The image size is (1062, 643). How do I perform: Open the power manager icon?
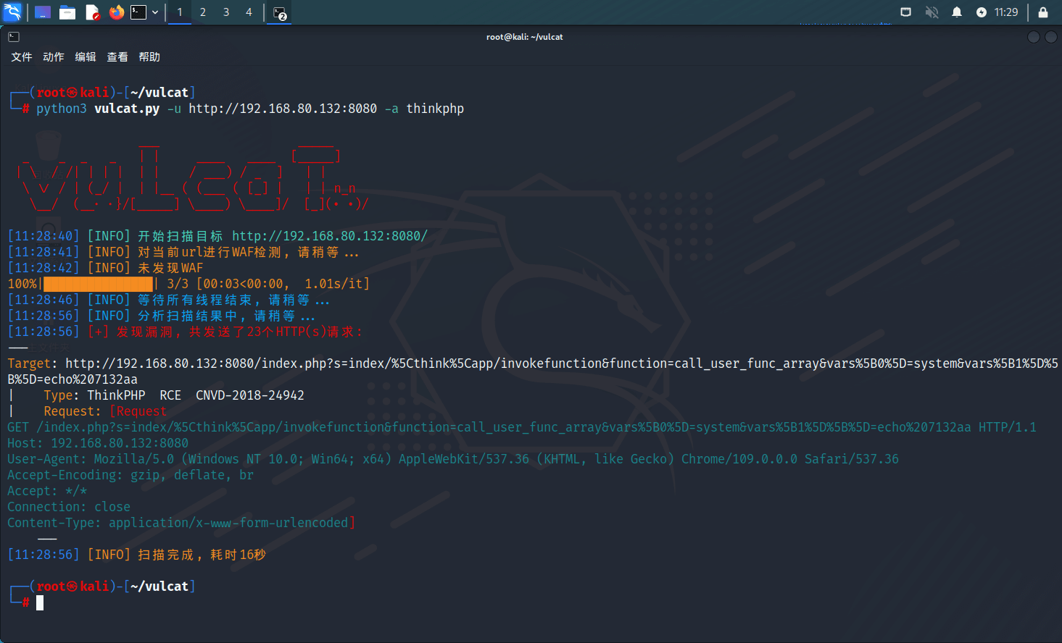pos(981,12)
